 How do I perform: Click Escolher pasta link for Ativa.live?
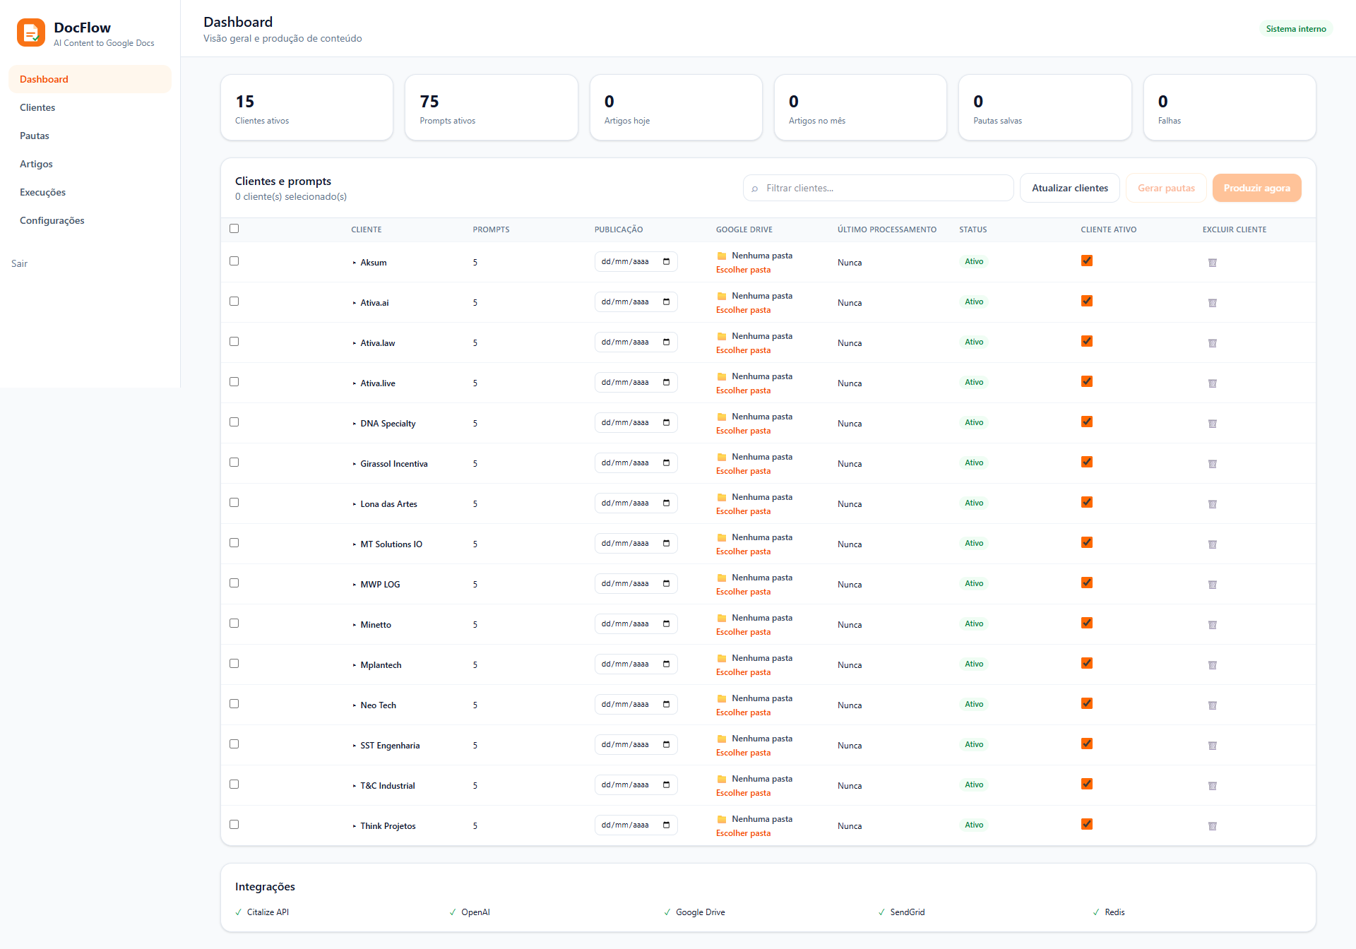point(743,390)
